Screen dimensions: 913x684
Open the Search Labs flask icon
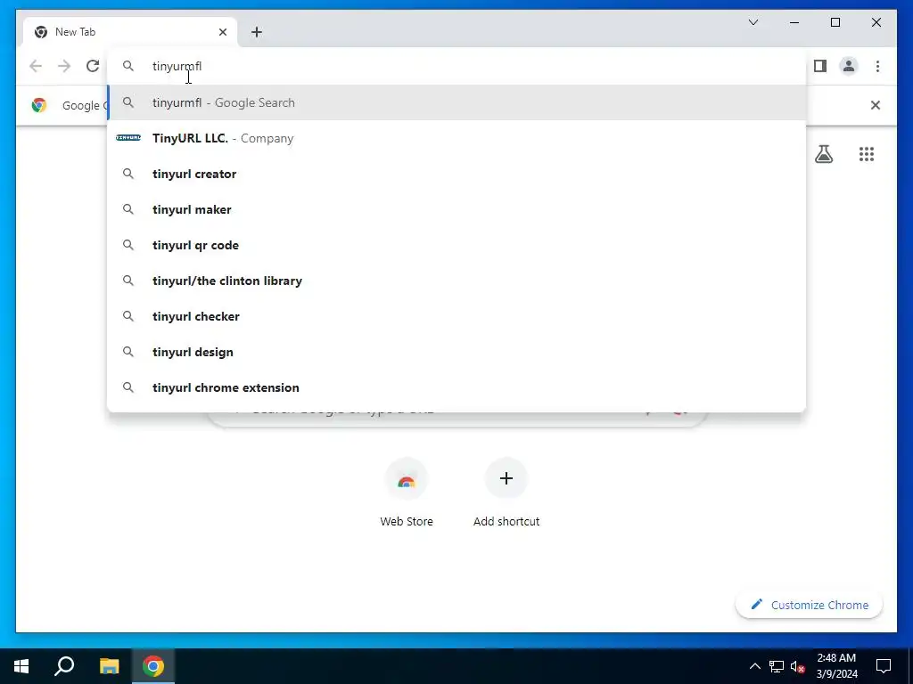(x=823, y=154)
